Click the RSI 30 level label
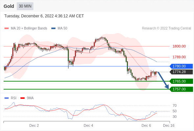This screenshot has width=194, height=131. (175, 117)
